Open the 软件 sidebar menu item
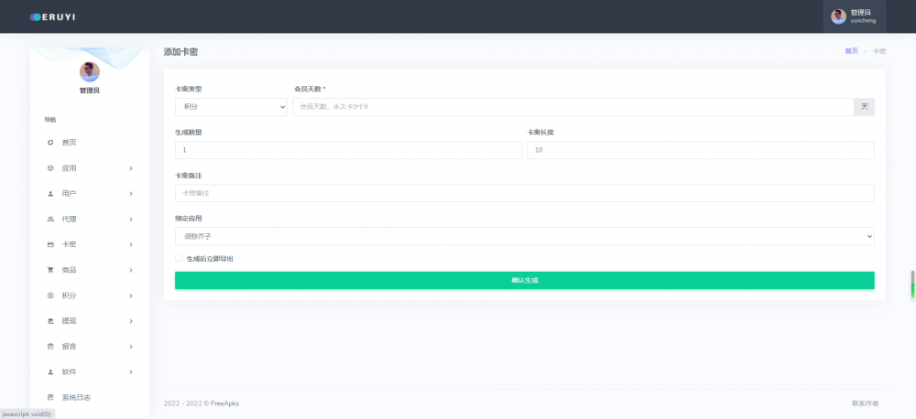 (70, 372)
